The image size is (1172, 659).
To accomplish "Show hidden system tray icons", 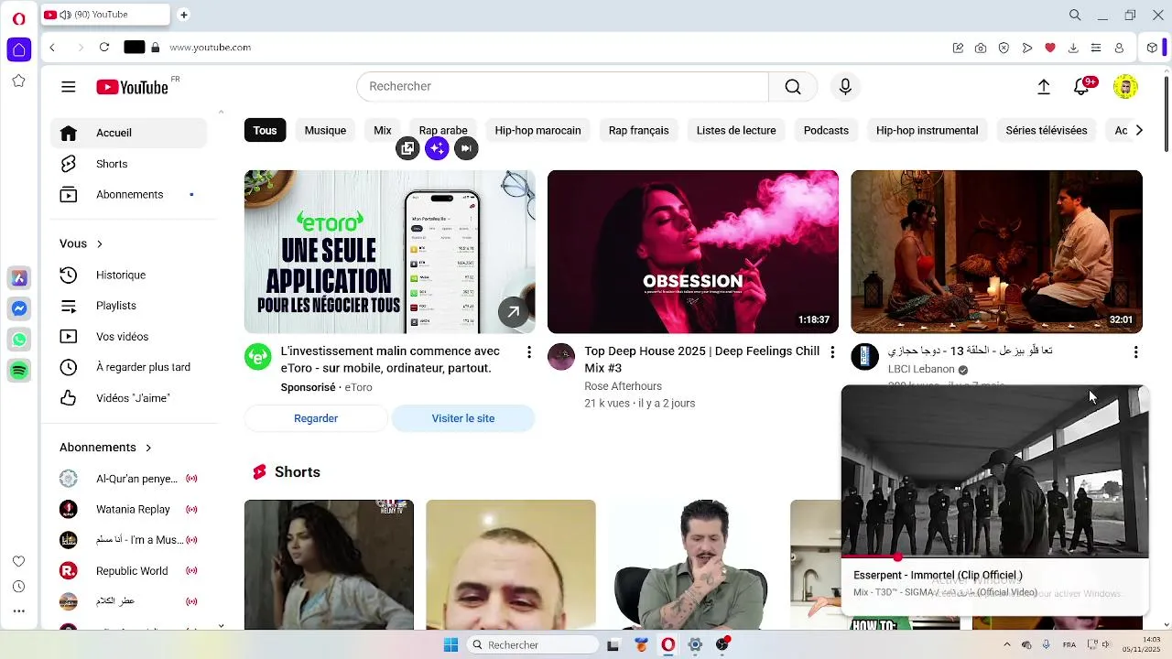I will [x=1007, y=644].
